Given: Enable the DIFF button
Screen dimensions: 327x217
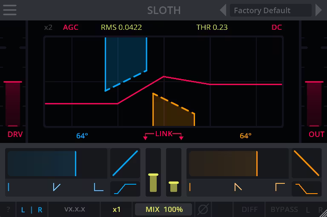Looking at the screenshot, I should 250,209.
